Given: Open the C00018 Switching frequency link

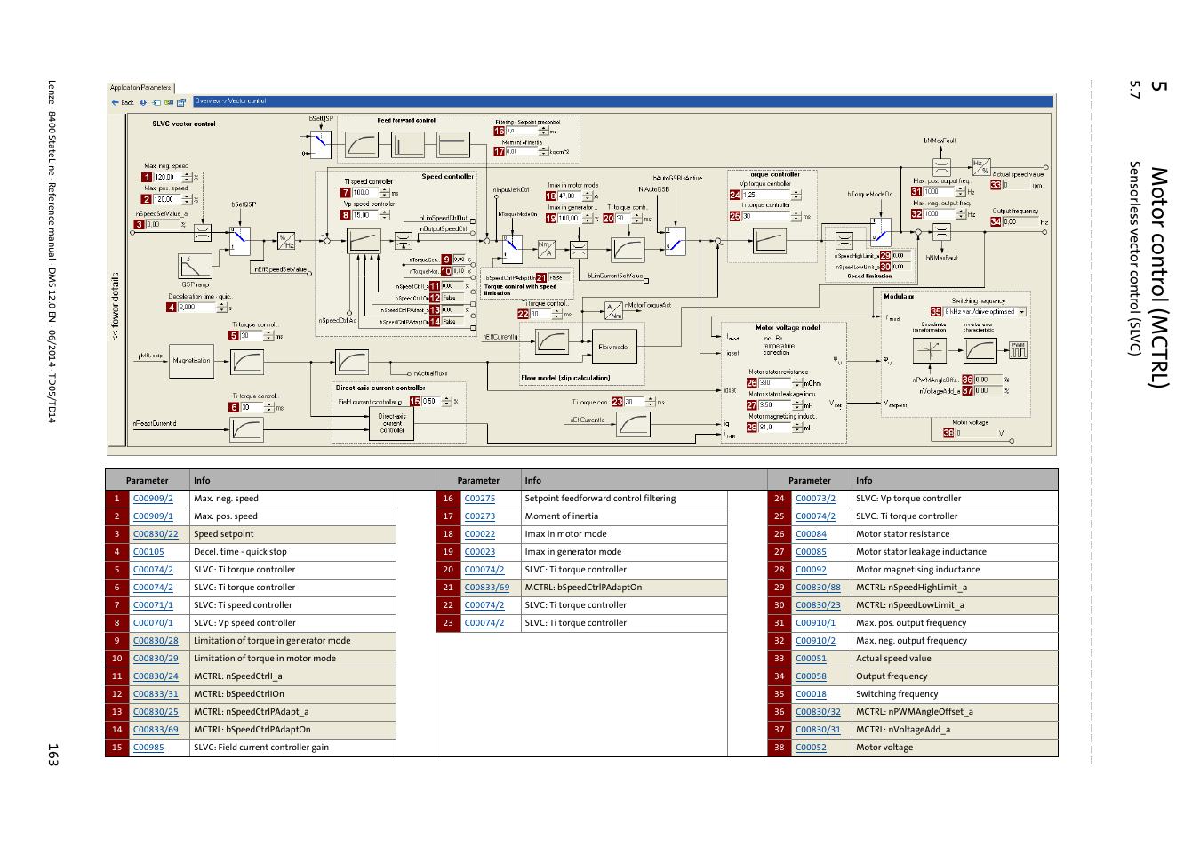Looking at the screenshot, I should point(811,694).
